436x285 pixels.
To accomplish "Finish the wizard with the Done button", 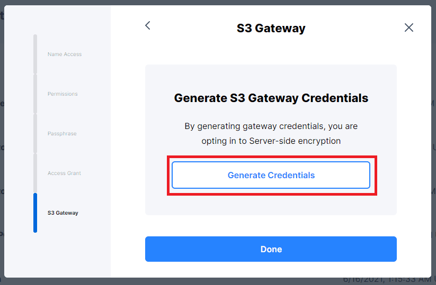I will 271,249.
